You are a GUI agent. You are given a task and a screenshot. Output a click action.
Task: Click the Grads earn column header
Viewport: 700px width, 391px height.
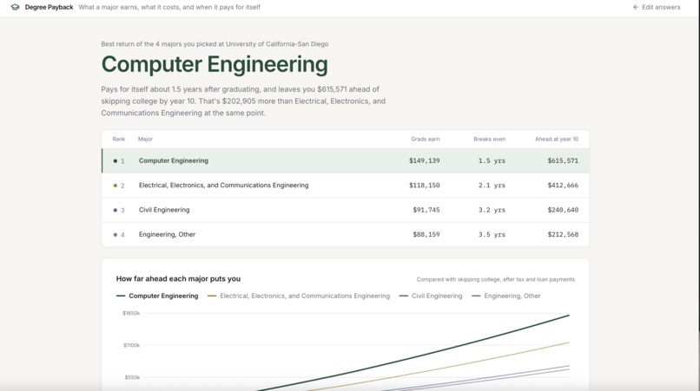pos(425,139)
